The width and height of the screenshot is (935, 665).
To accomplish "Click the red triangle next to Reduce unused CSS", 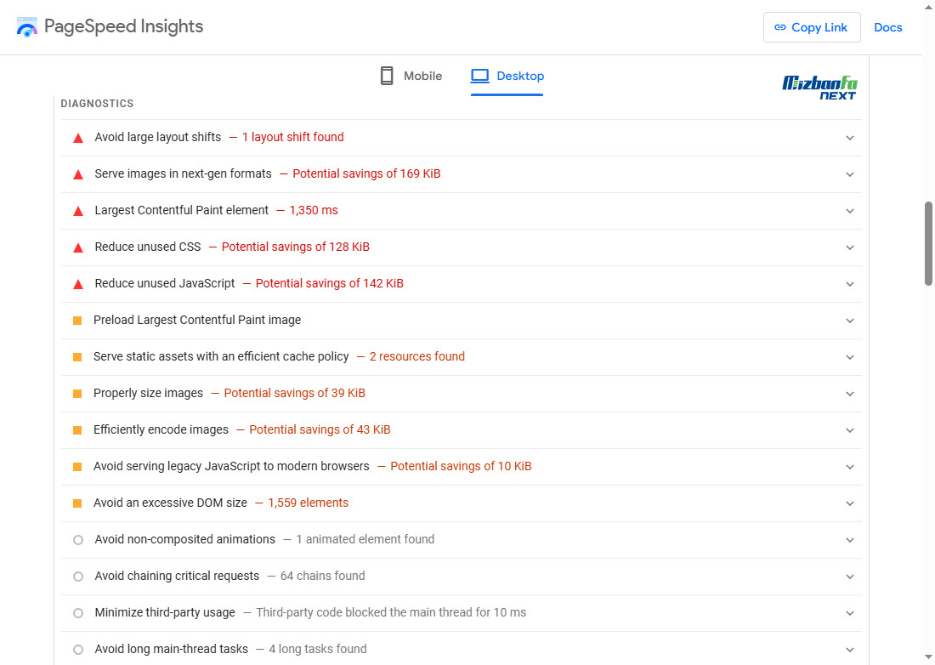I will click(x=78, y=247).
